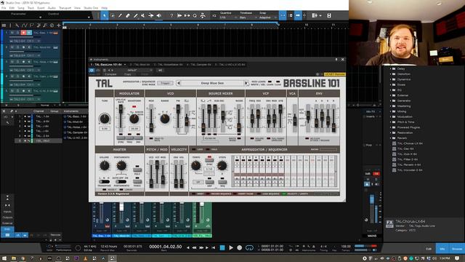Open the Timebase Bars dropdown
This screenshot has height=262, width=465.
[x=248, y=17]
